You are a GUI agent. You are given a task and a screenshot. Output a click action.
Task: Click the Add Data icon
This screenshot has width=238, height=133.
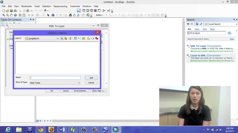pos(45,11)
